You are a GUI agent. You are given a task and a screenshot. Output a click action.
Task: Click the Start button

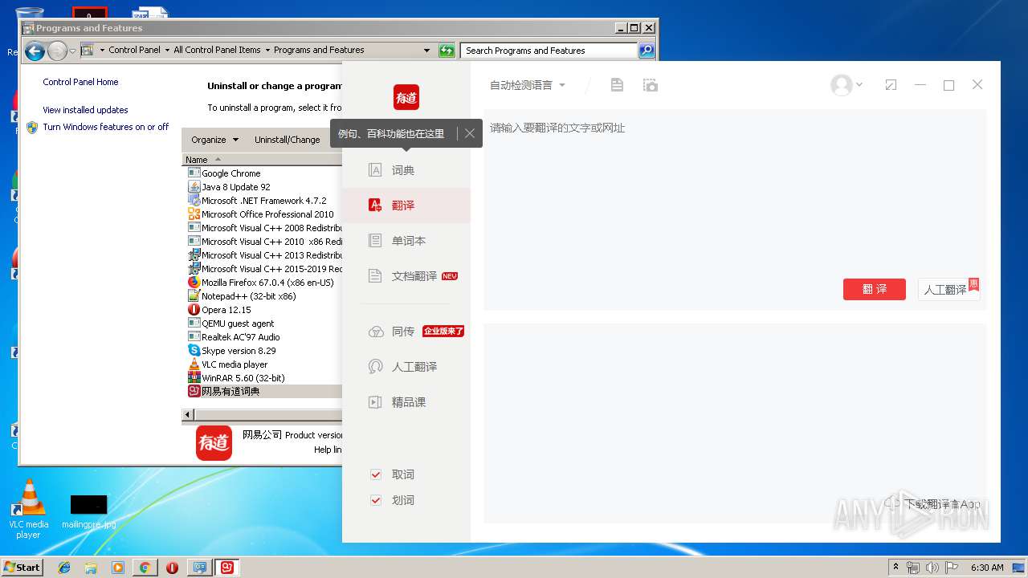point(22,567)
